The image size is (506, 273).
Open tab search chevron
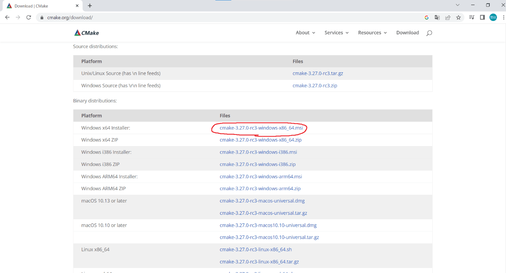coord(458,5)
